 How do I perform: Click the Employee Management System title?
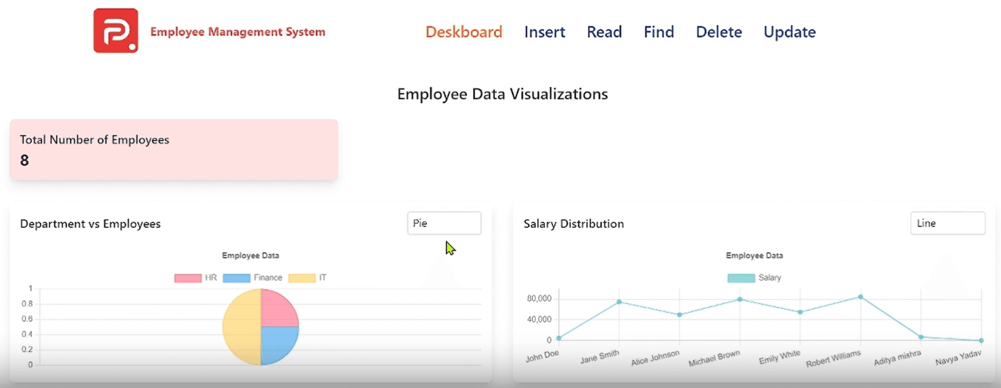238,32
